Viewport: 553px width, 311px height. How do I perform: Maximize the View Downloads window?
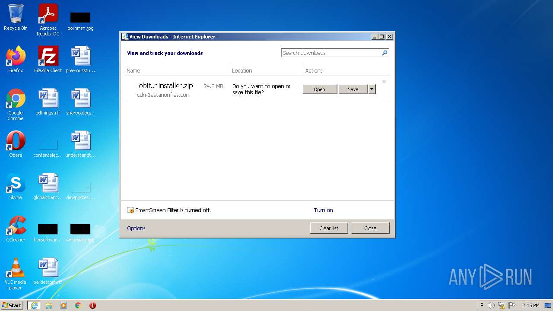tap(381, 37)
